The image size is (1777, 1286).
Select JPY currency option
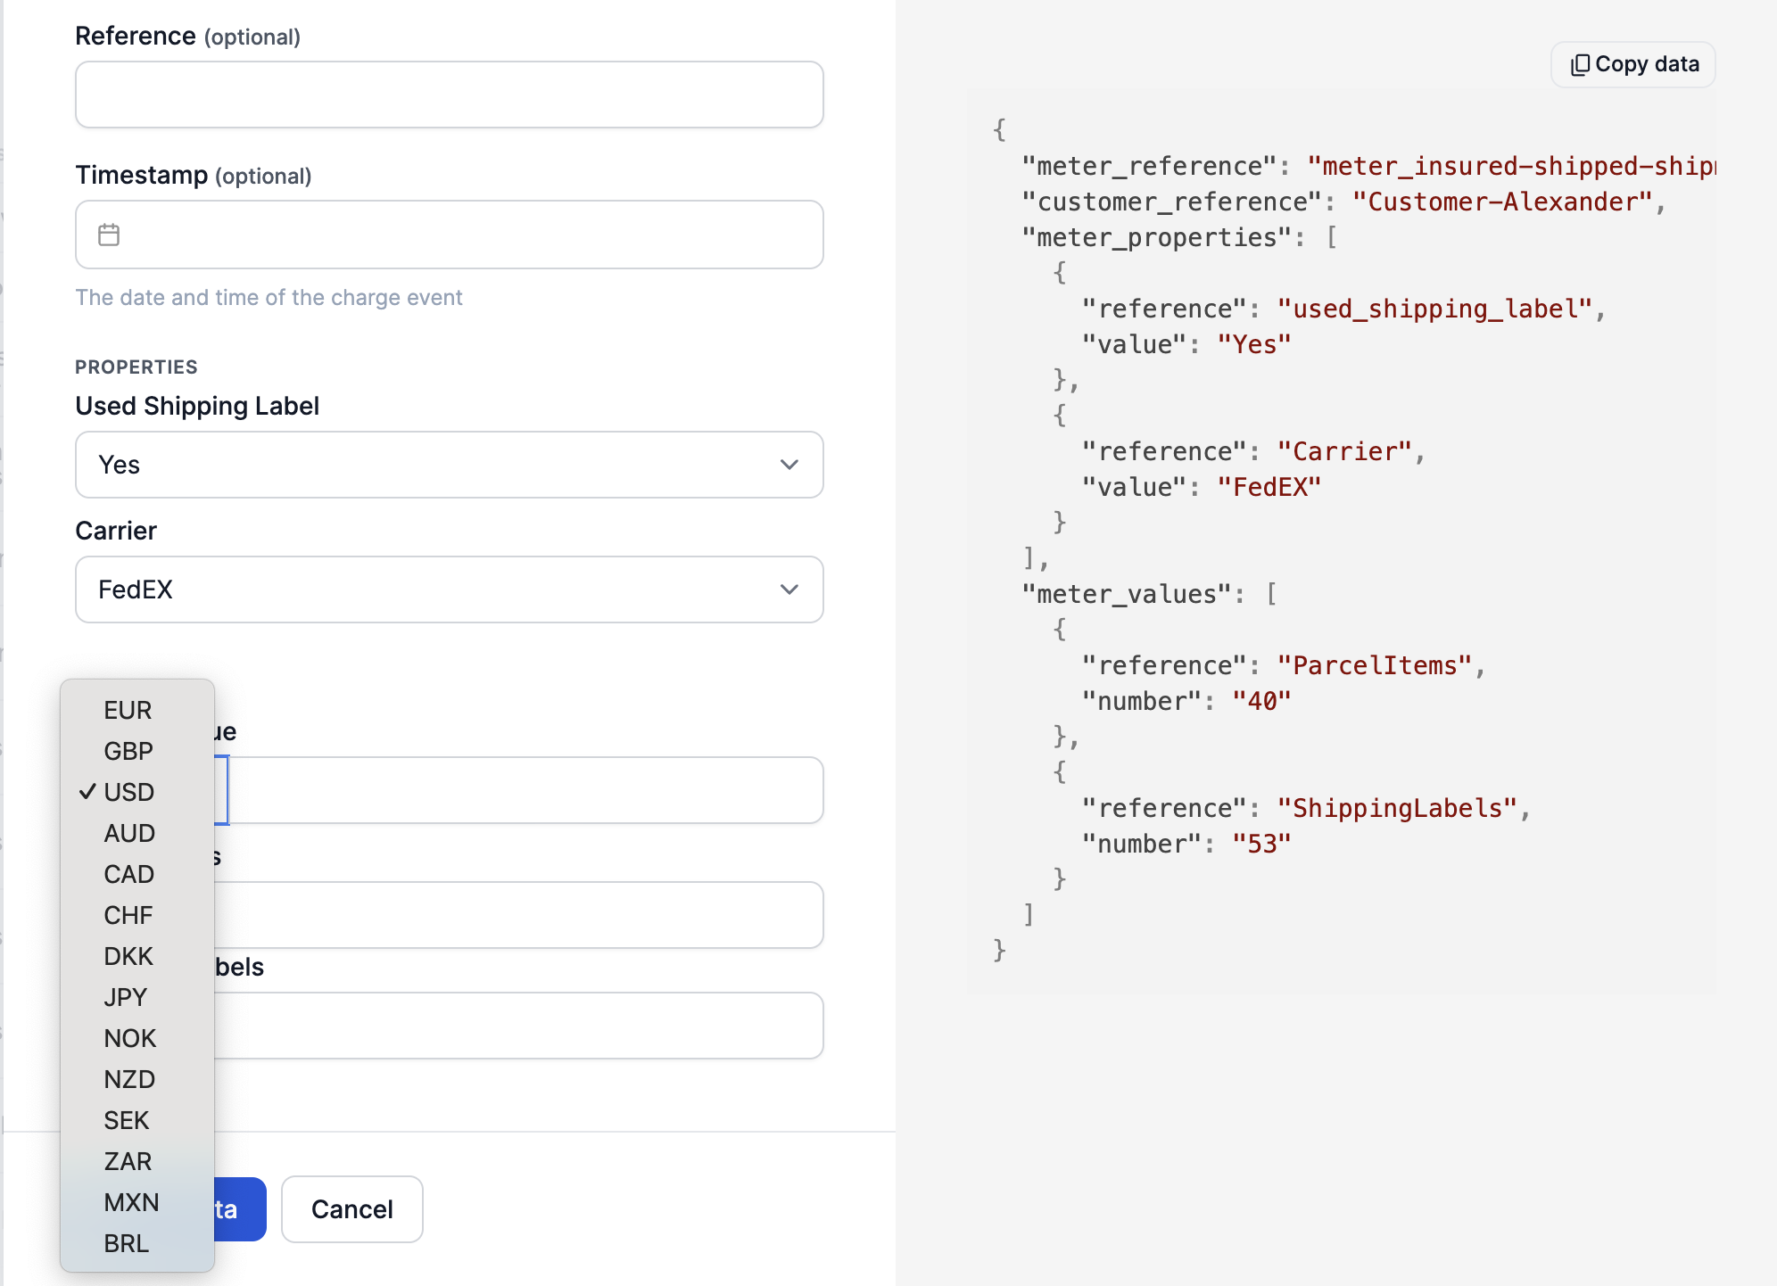coord(125,997)
